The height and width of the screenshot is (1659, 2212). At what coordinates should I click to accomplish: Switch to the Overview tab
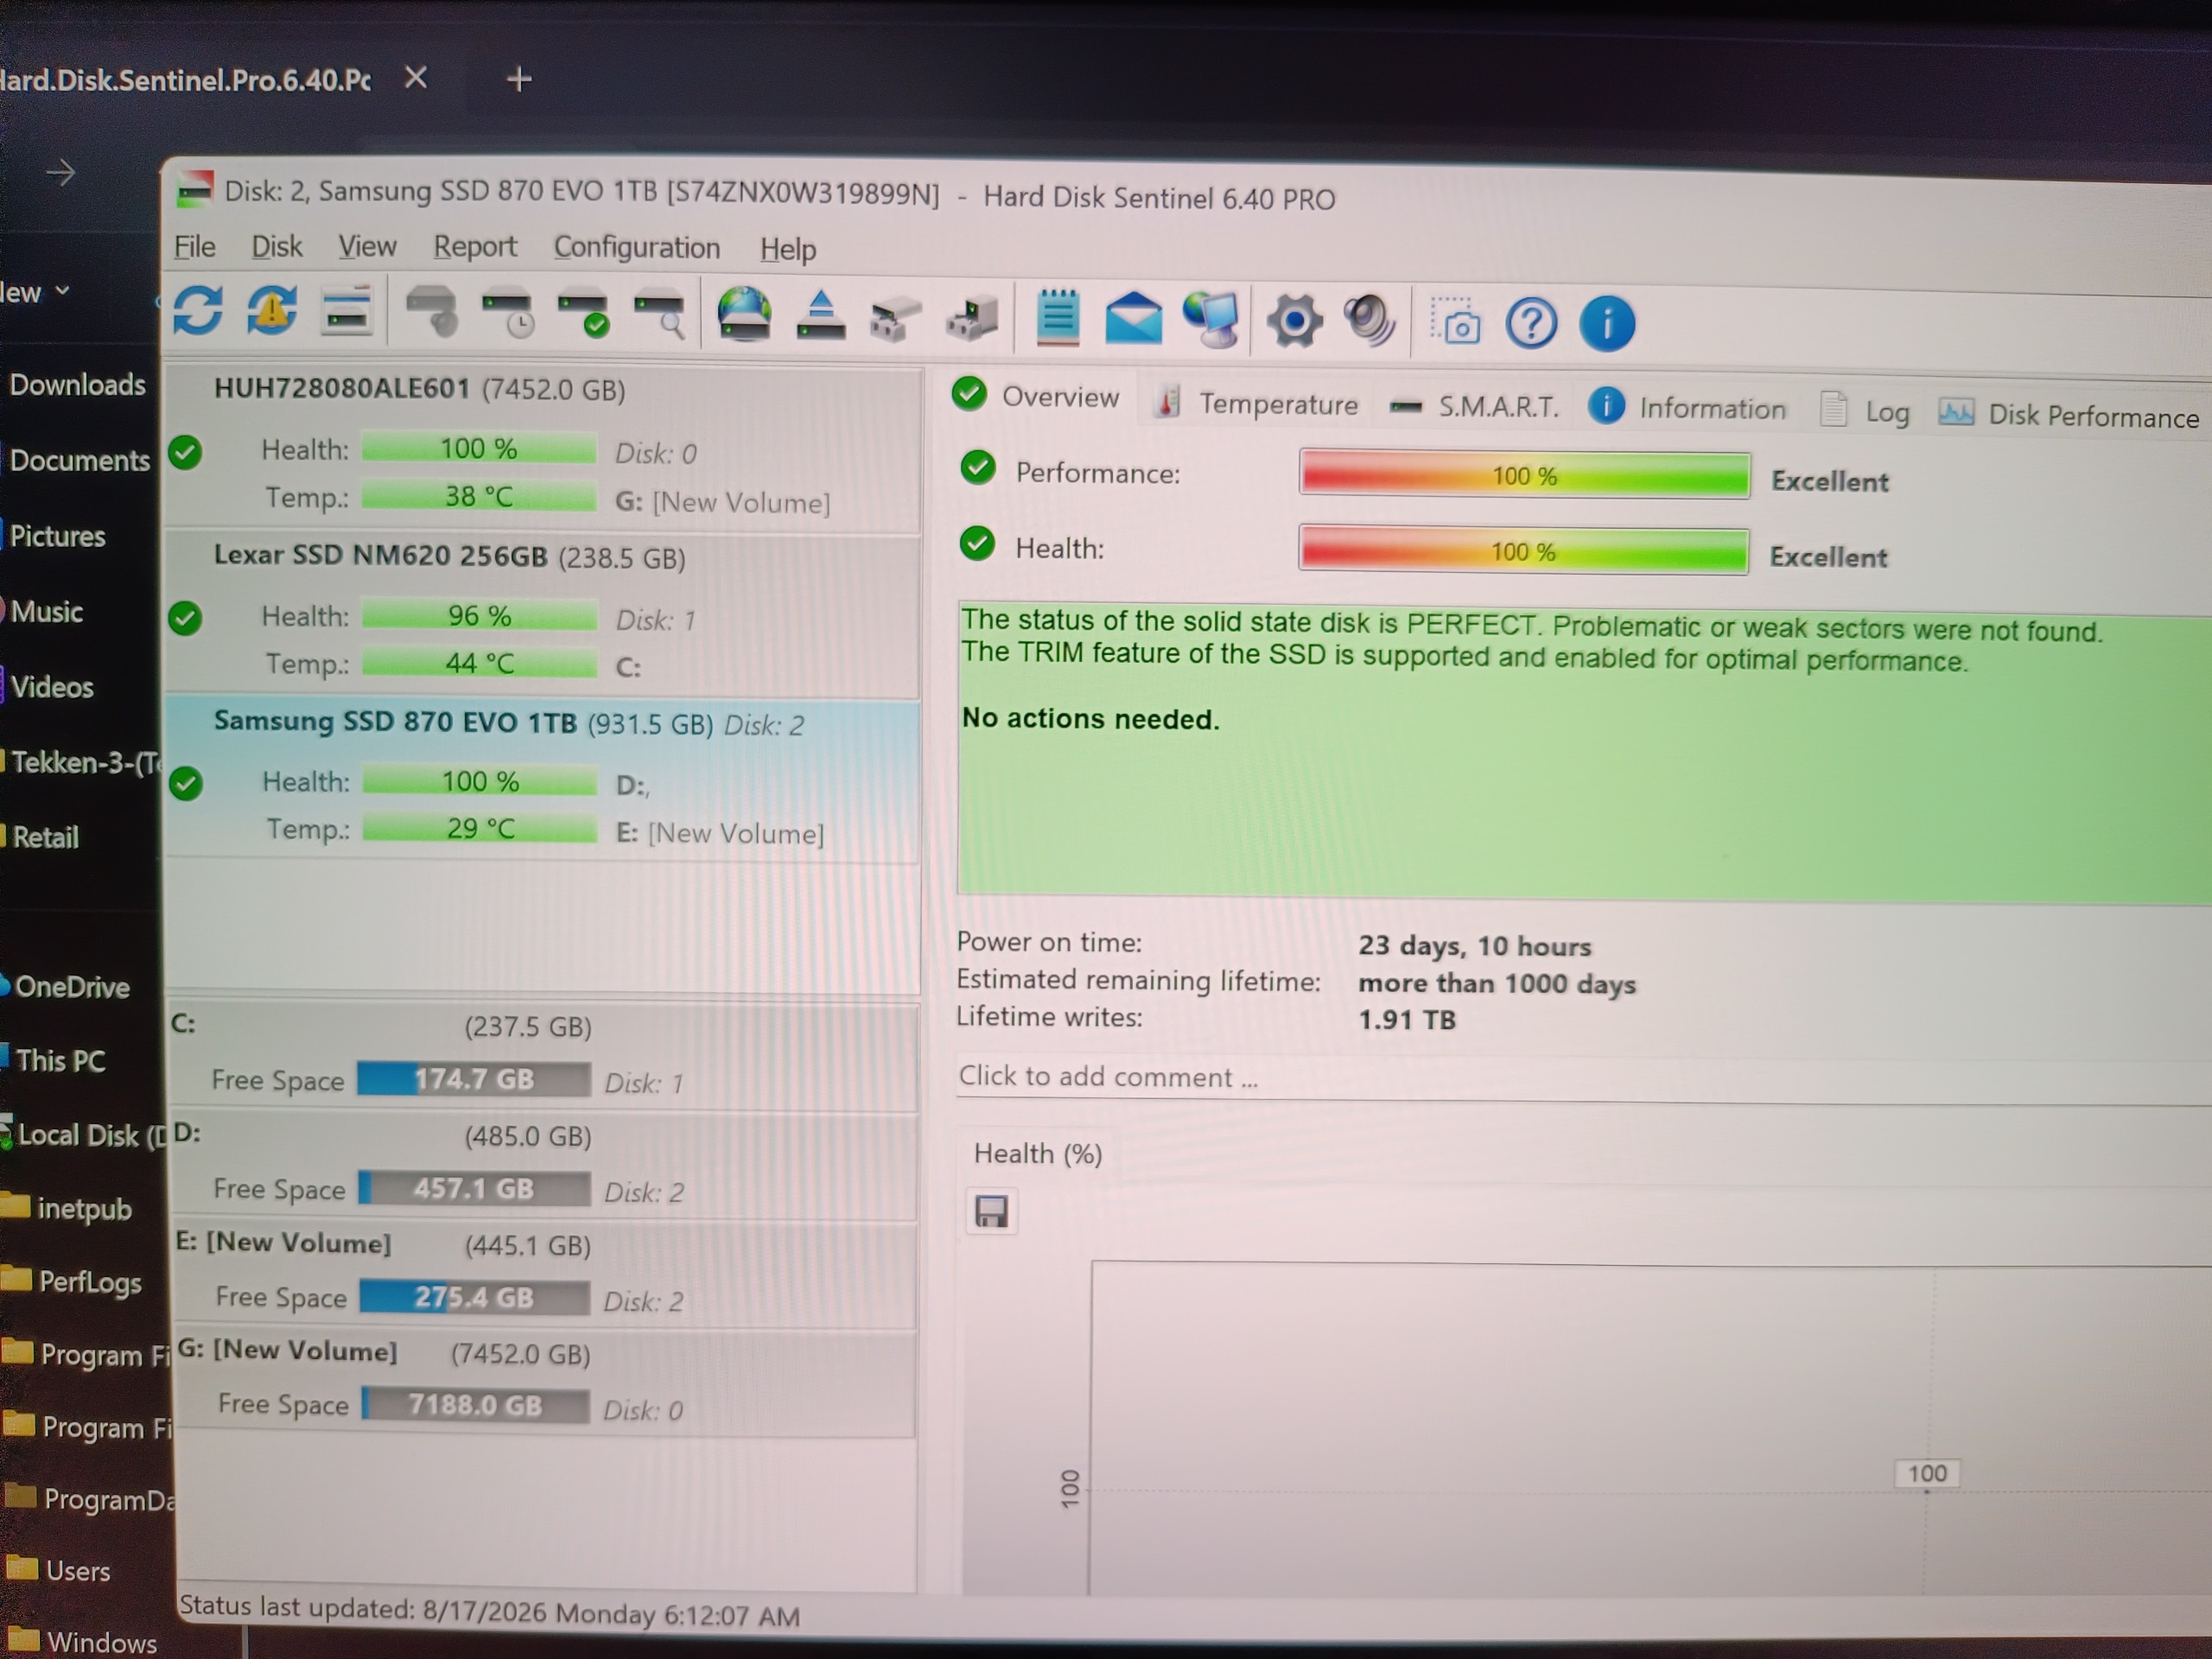(1036, 397)
